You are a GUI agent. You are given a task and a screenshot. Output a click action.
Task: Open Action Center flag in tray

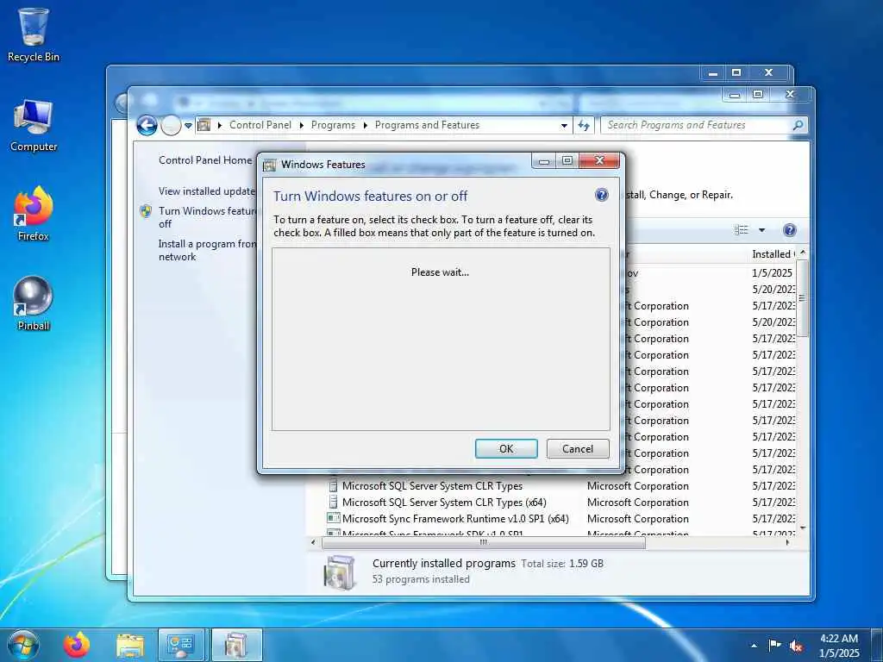pyautogui.click(x=774, y=646)
